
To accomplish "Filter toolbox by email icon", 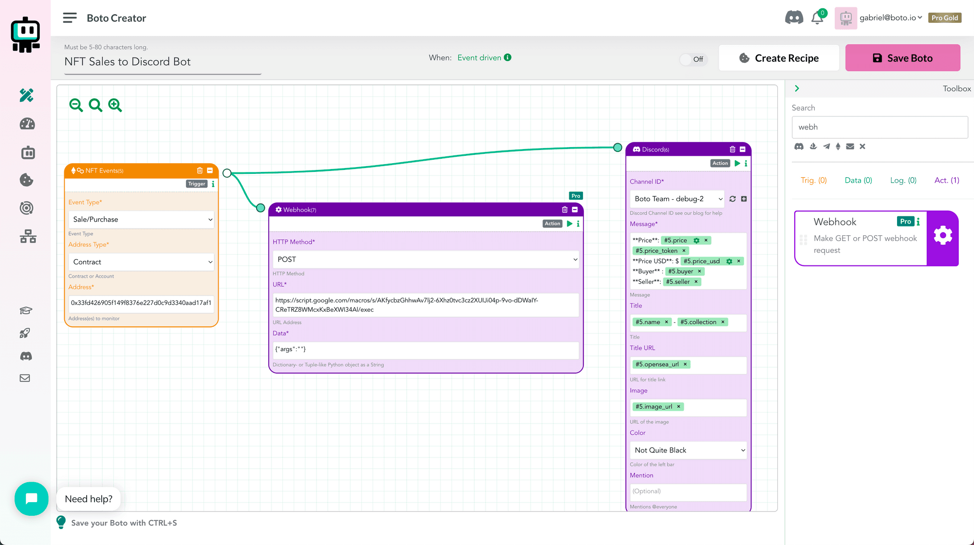I will pyautogui.click(x=850, y=146).
